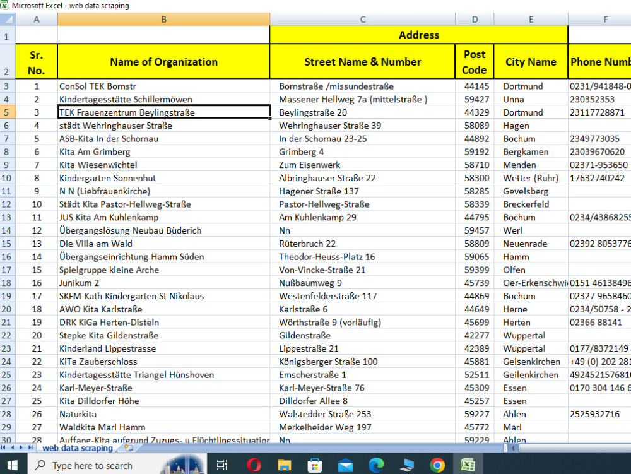
Task: Click the Excel taskbar icon
Action: point(468,465)
